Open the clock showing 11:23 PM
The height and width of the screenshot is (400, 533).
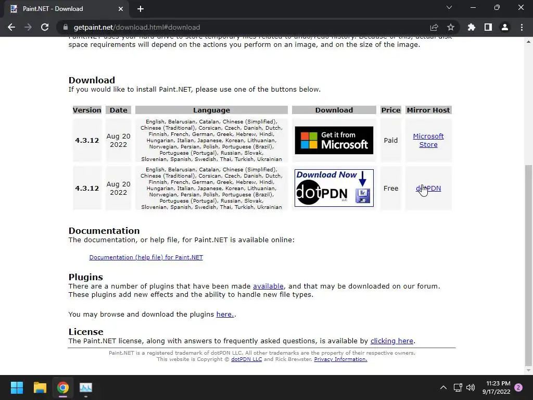click(x=496, y=387)
